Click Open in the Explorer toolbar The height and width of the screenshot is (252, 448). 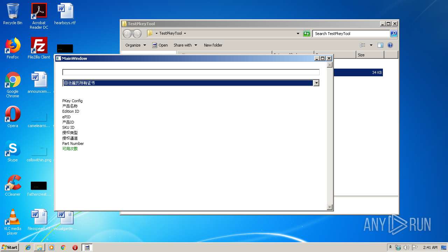tap(160, 45)
